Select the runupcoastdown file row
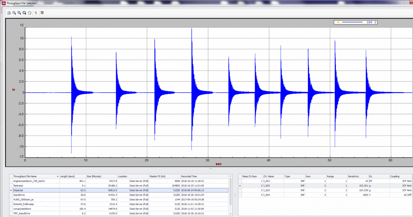This screenshot has width=413, height=217. pos(22,209)
